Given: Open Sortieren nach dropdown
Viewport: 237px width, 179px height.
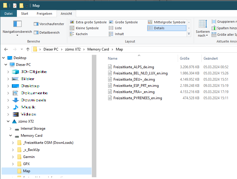Looking at the screenshot, I should click(x=203, y=28).
